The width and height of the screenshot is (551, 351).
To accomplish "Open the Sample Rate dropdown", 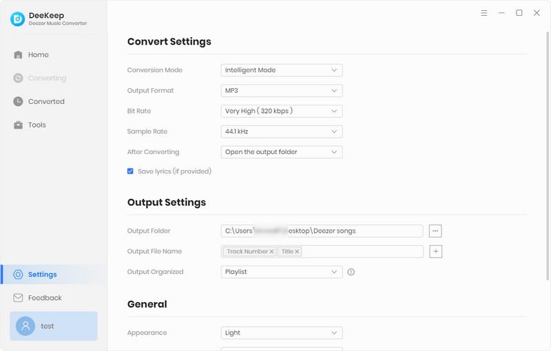I will [282, 131].
